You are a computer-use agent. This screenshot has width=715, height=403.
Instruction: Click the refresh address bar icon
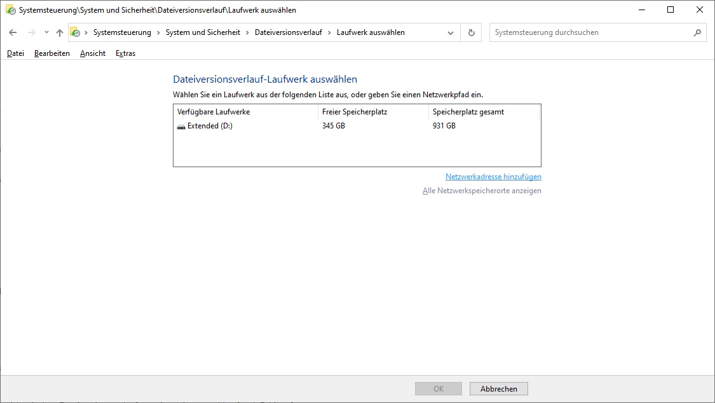point(471,32)
